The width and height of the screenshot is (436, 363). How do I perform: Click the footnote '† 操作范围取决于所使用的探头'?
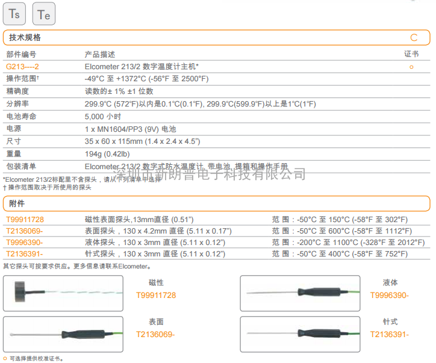click(47, 187)
